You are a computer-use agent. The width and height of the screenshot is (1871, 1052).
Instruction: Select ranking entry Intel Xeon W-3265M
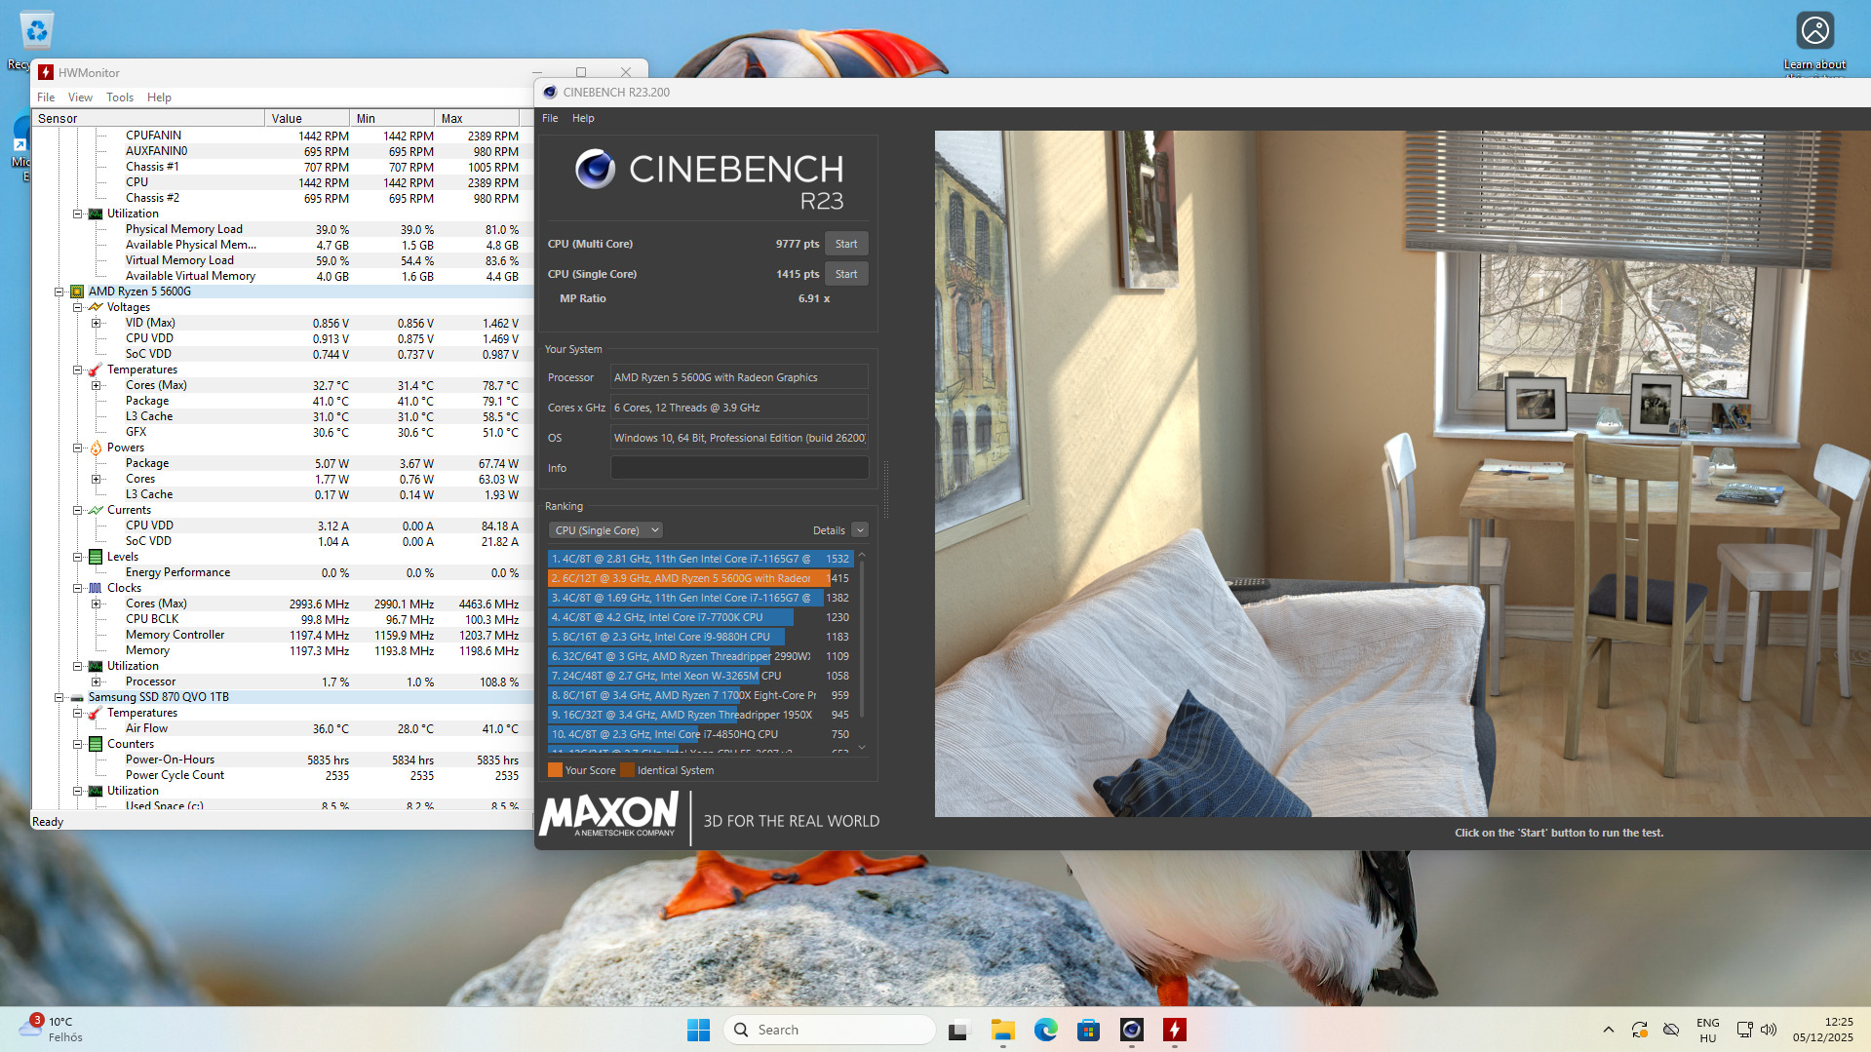pyautogui.click(x=700, y=676)
